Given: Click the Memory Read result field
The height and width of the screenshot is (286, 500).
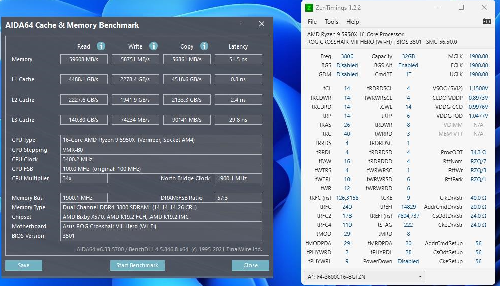Looking at the screenshot, I should 83,59.
